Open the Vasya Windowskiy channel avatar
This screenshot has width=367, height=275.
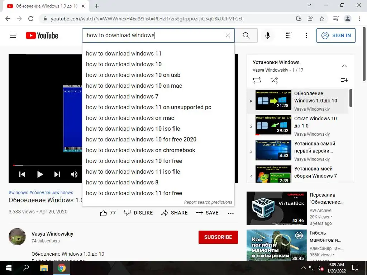point(17,237)
